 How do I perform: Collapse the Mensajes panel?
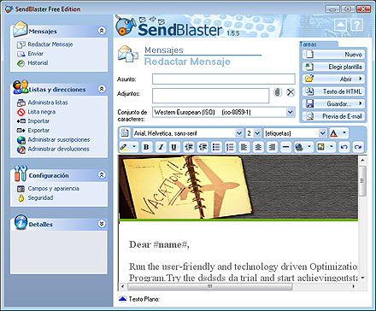102,31
